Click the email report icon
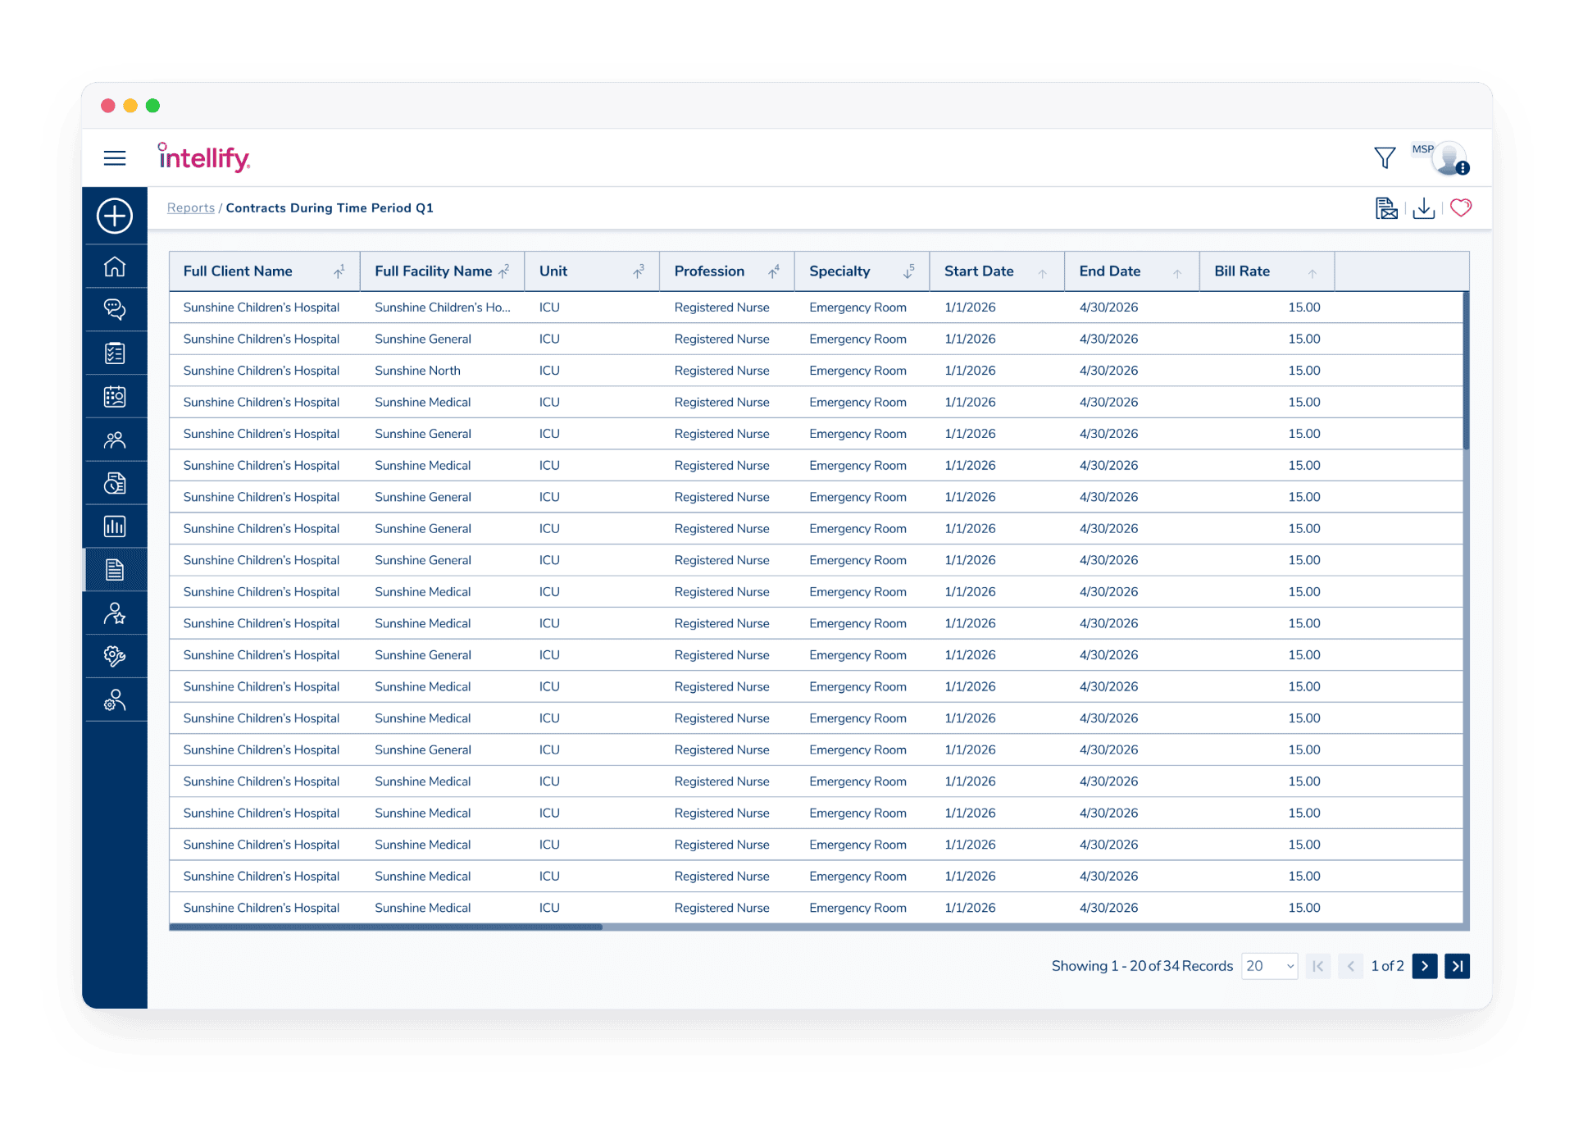 tap(1385, 208)
